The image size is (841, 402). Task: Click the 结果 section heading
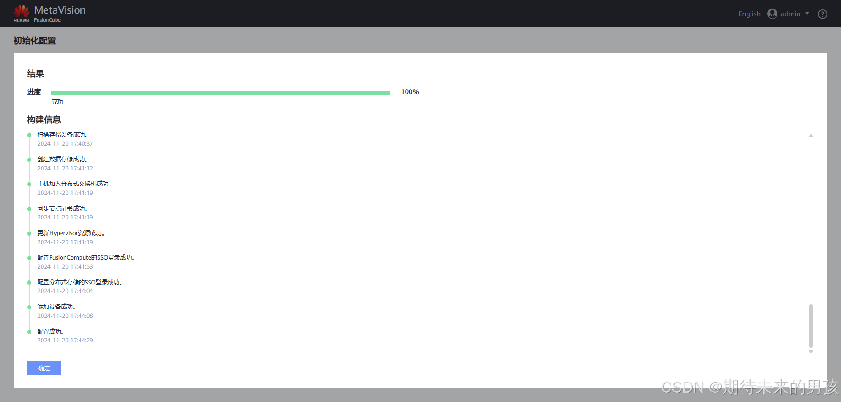pos(36,74)
